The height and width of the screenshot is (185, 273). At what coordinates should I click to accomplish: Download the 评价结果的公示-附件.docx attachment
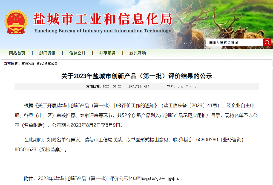pyautogui.click(x=162, y=179)
